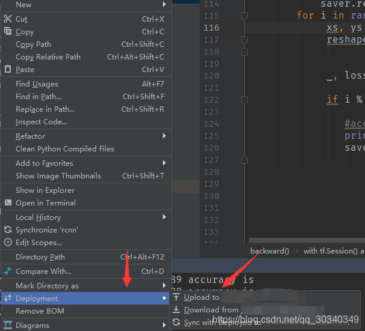Click the Diagrams icon
The height and width of the screenshot is (331, 365).
(x=8, y=325)
